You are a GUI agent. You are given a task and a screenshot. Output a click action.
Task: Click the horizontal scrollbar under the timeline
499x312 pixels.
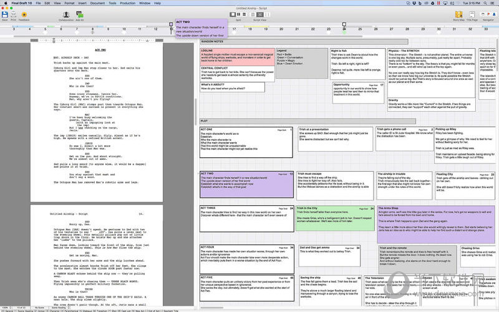coord(188,36)
